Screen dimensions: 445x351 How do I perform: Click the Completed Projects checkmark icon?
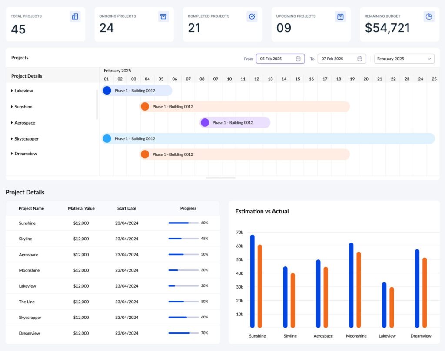click(252, 16)
